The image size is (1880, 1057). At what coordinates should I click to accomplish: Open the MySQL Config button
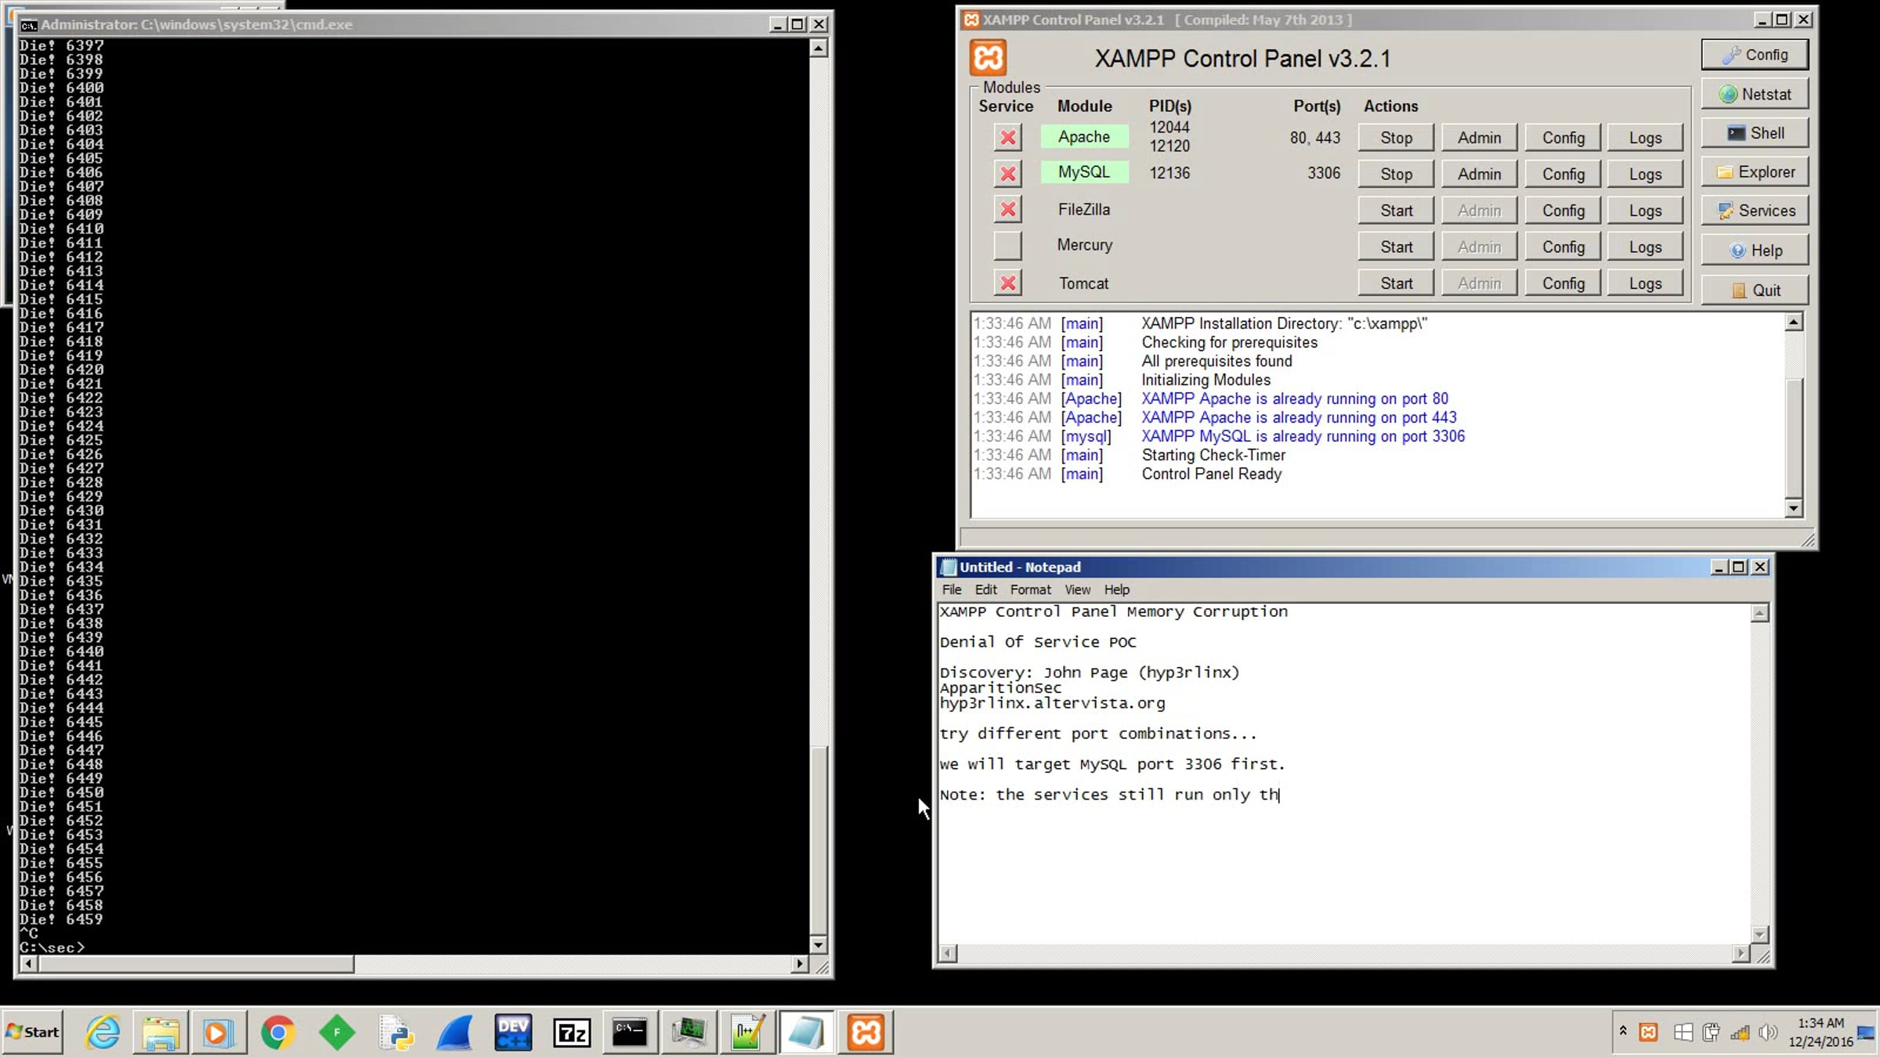pyautogui.click(x=1563, y=174)
